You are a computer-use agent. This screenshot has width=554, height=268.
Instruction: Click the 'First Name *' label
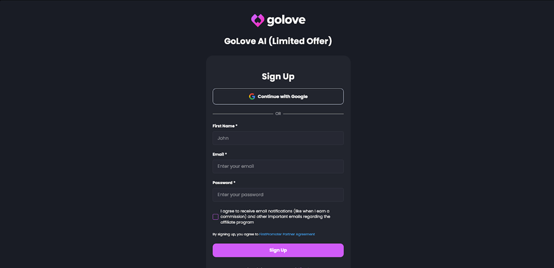click(x=225, y=125)
